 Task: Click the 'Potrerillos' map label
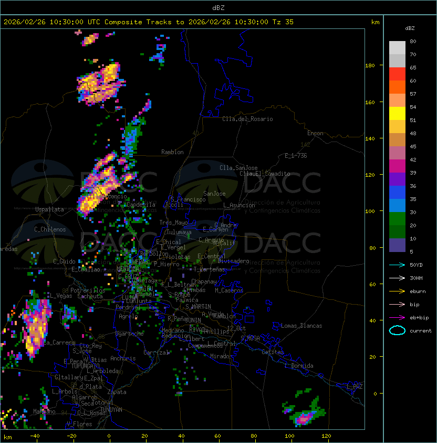click(x=88, y=290)
